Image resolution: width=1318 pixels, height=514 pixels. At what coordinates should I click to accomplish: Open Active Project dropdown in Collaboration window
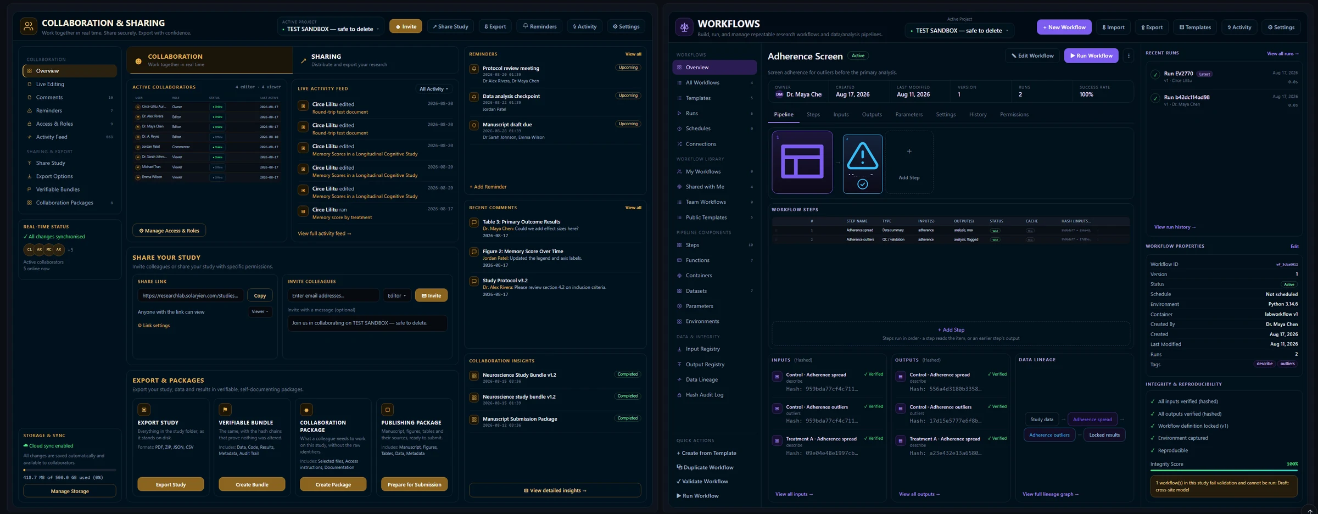pos(331,26)
